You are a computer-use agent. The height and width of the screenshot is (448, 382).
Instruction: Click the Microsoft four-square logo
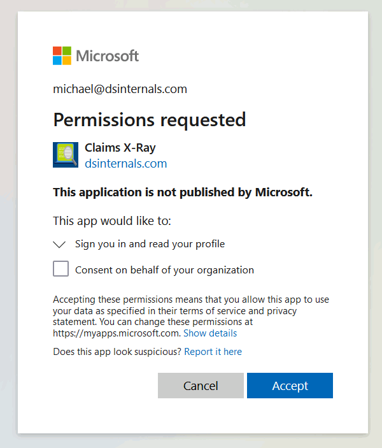point(62,55)
